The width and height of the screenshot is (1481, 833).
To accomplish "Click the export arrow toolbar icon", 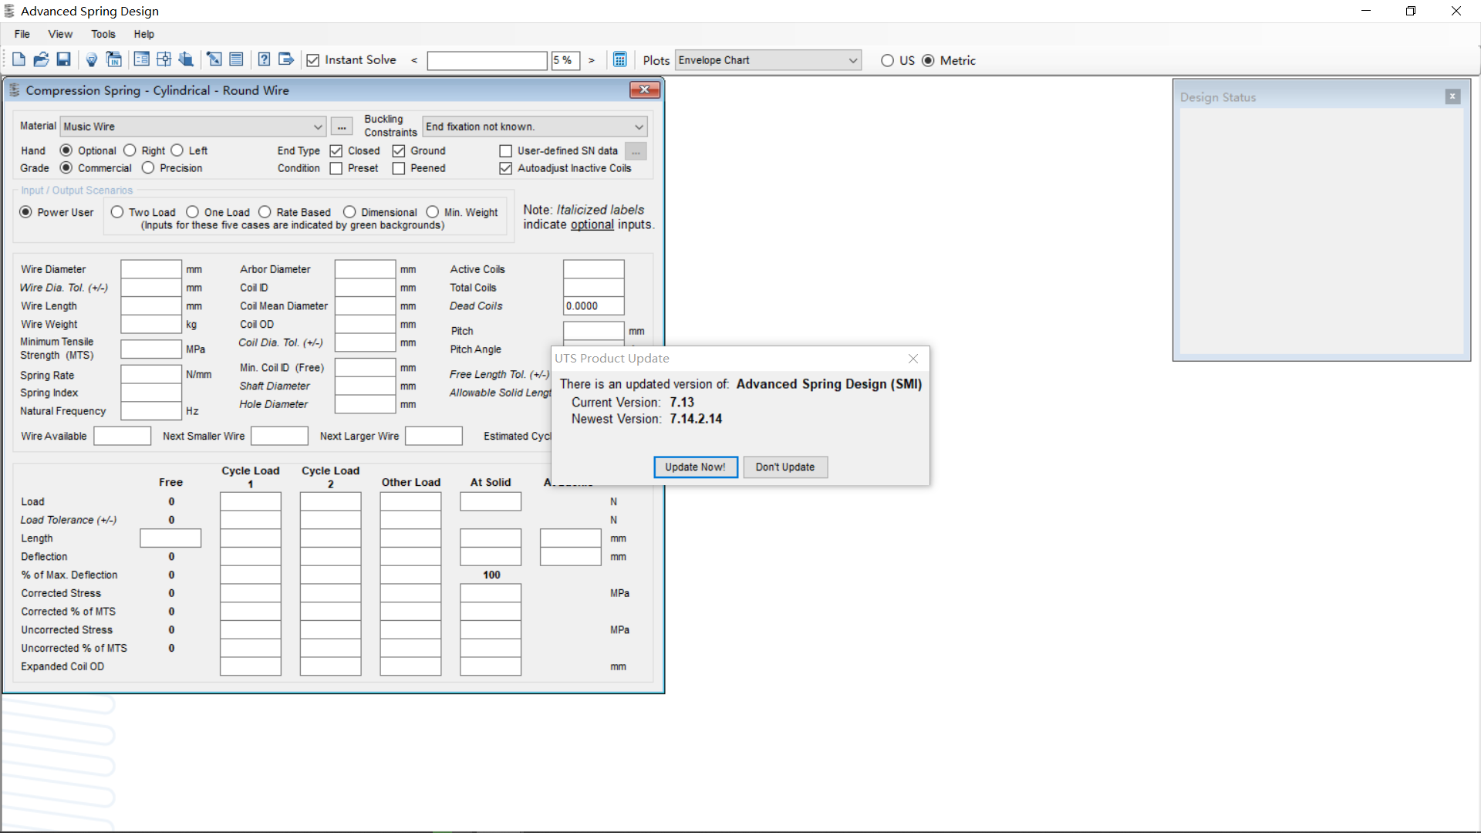I will (286, 59).
